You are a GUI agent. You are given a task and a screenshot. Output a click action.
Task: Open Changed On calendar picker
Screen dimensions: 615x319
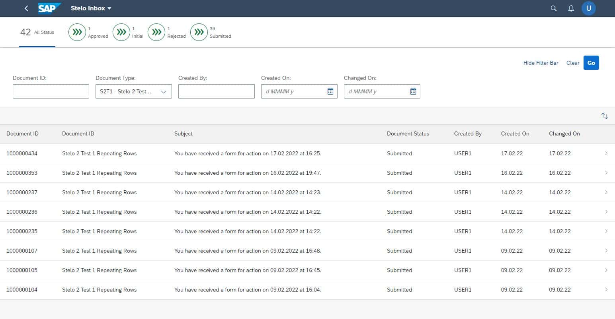(x=413, y=91)
